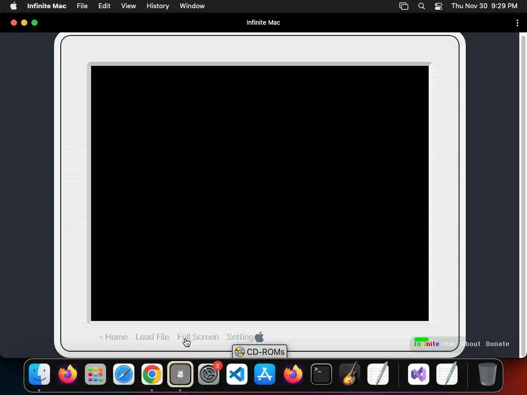Viewport: 527px width, 395px height.
Task: Open the TextEdit icon beside GarageBand
Action: click(x=378, y=374)
